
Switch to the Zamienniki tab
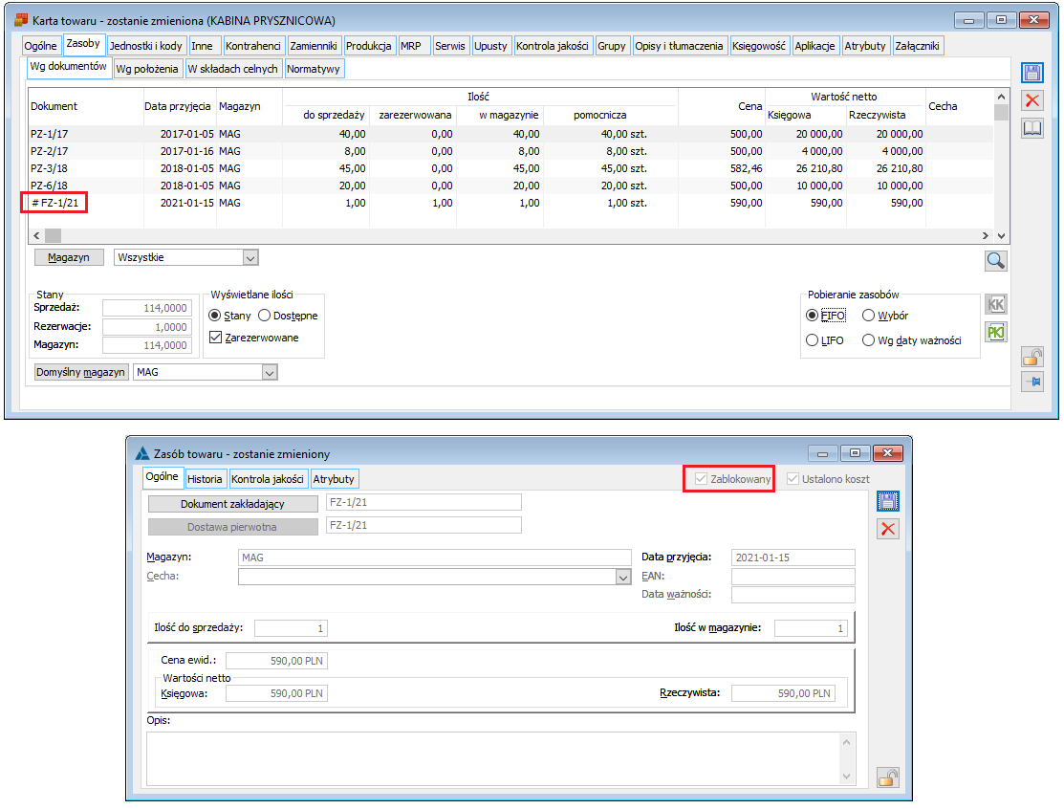(314, 46)
